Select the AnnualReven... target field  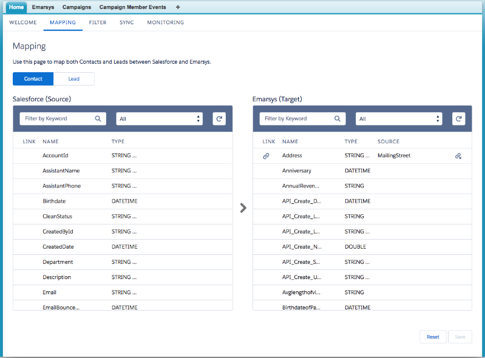pos(362,186)
